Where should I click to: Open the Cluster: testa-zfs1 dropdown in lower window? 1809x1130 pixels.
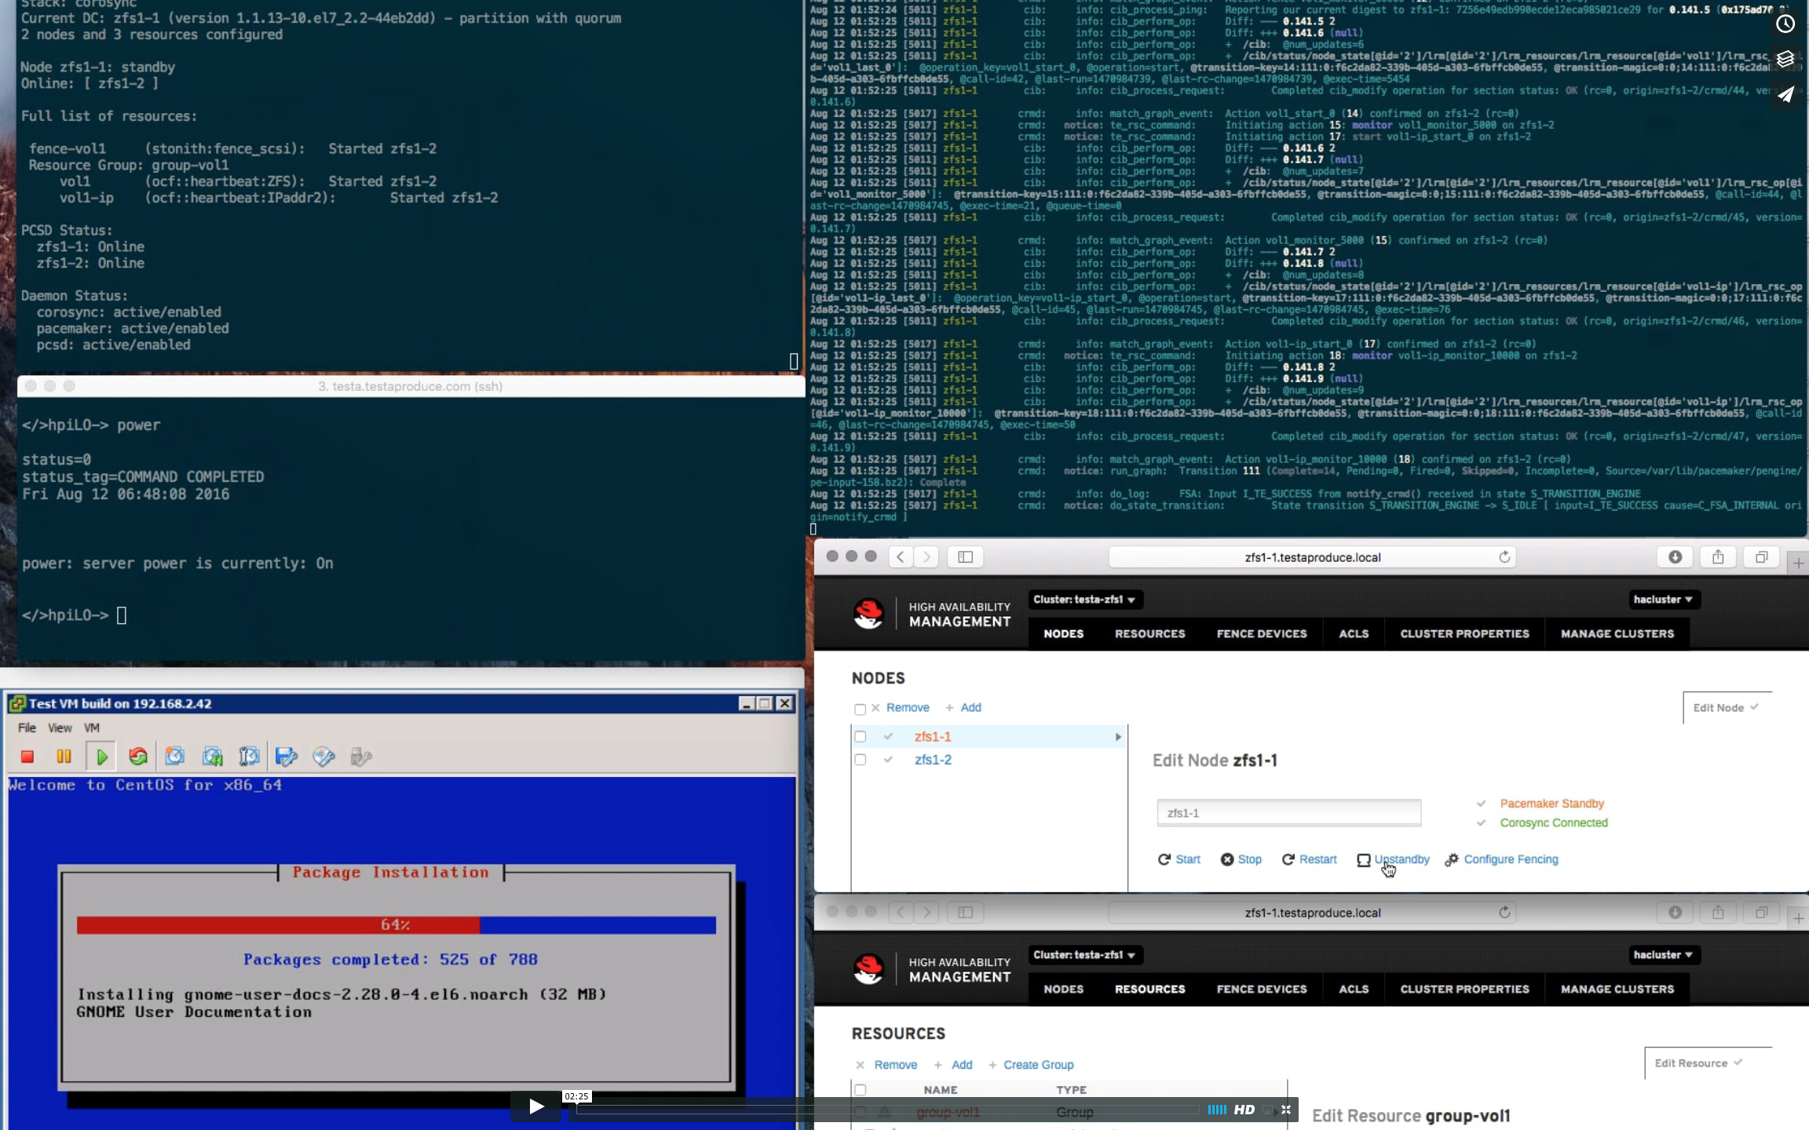click(x=1085, y=955)
